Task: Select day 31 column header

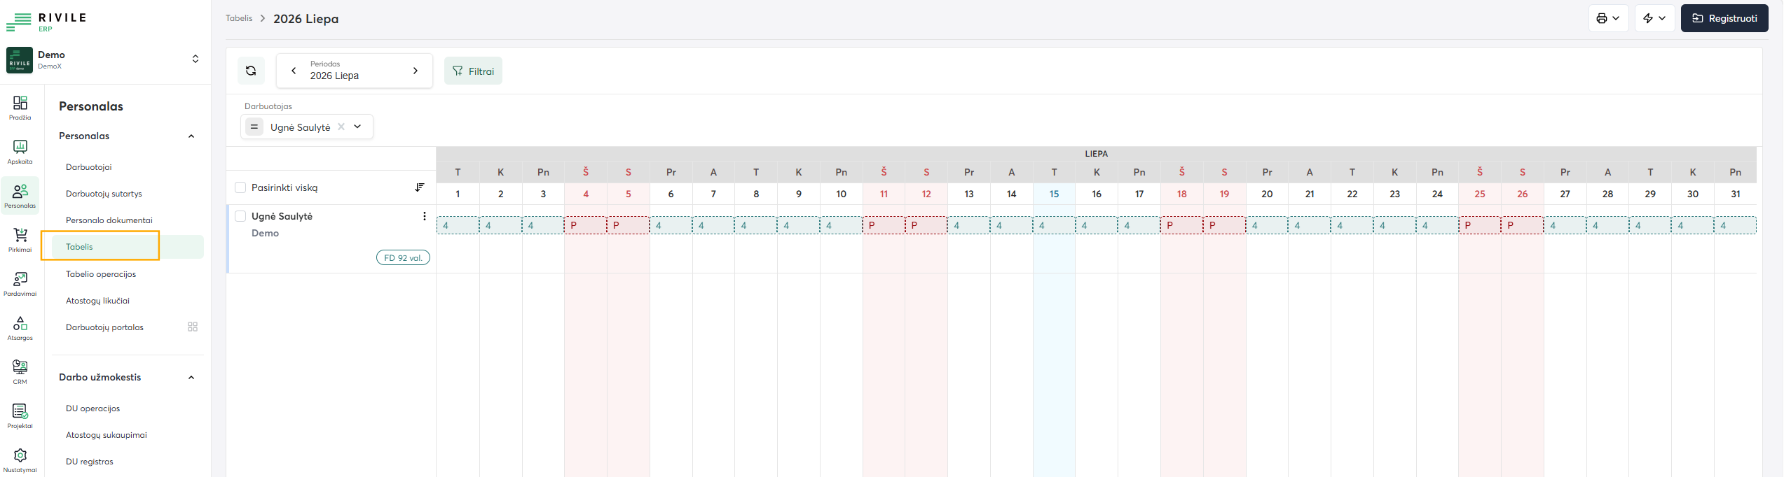Action: (x=1735, y=194)
